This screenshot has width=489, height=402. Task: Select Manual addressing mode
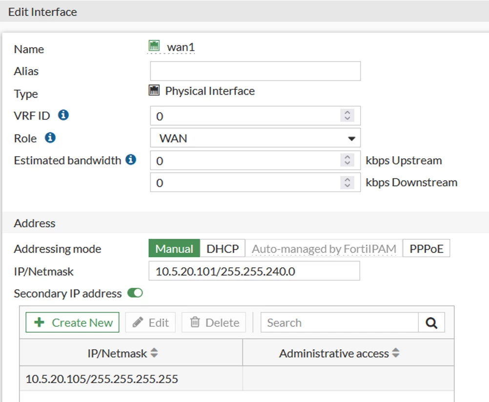174,248
